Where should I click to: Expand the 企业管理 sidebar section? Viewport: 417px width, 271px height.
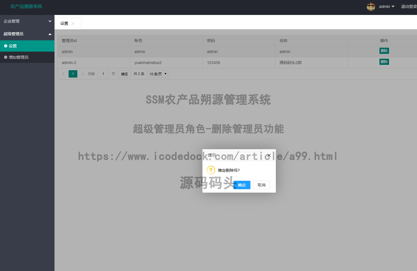coord(27,21)
